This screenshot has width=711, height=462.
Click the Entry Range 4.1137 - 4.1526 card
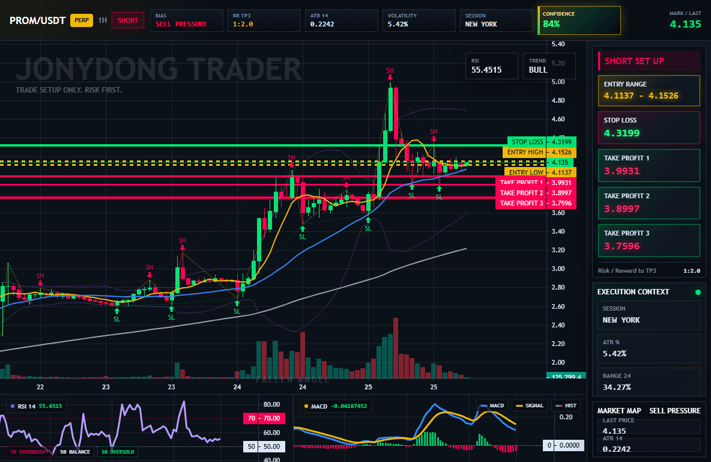click(649, 91)
